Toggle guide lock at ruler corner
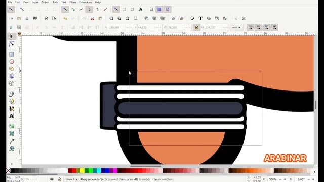 click(19, 34)
